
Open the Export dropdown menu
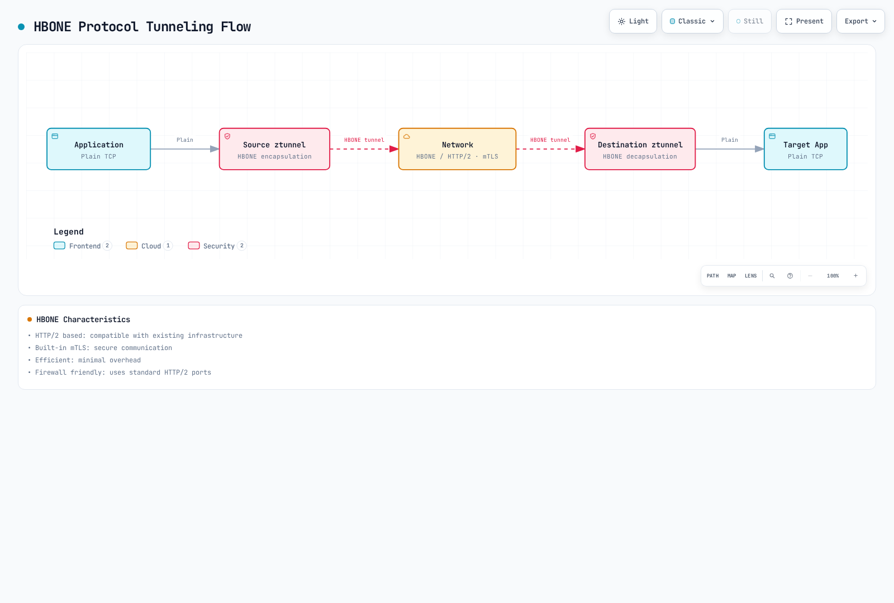point(860,21)
